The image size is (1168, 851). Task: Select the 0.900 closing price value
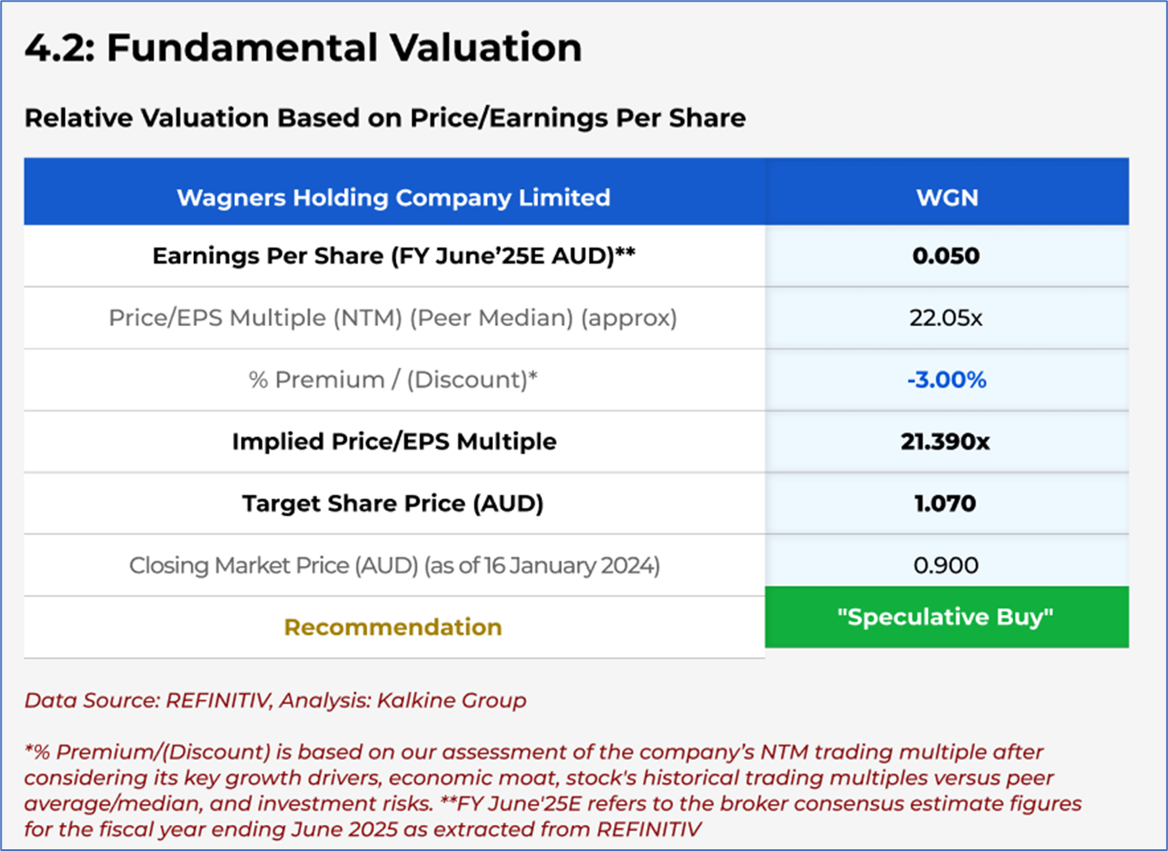point(945,566)
